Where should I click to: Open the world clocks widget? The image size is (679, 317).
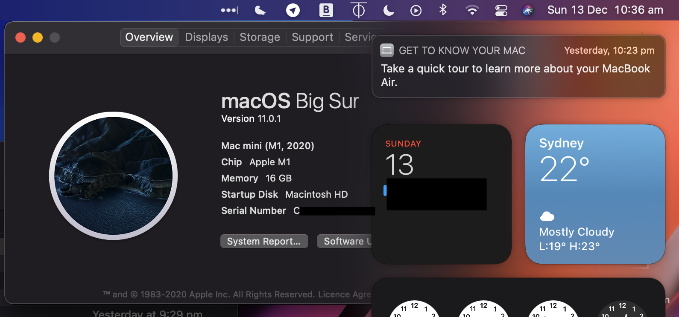pos(518,297)
